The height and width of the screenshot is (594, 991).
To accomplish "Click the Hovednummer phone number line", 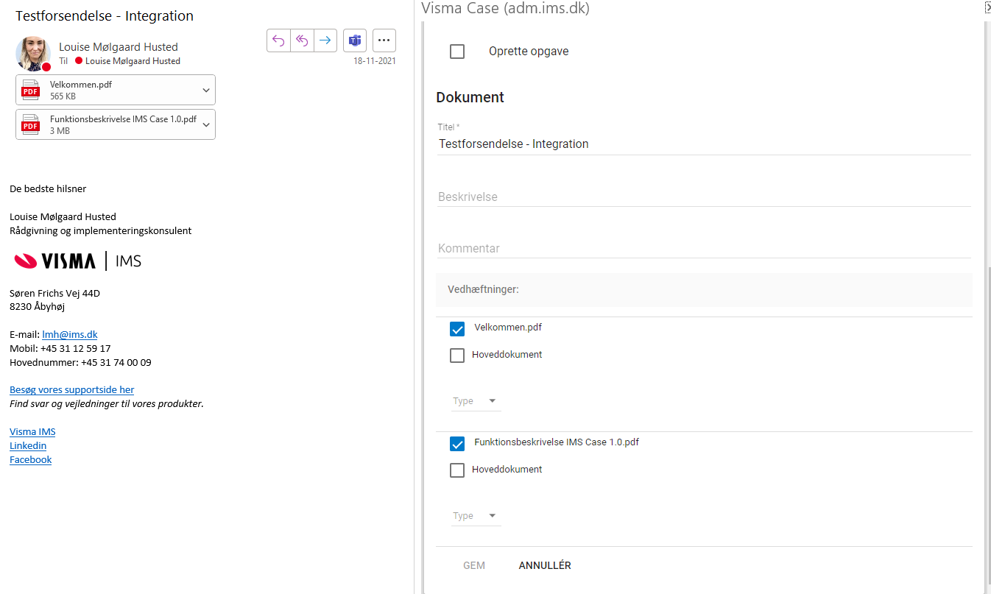I will point(80,362).
